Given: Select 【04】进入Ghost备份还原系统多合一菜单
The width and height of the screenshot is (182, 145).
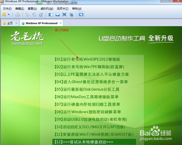Looking at the screenshot, I should (x=91, y=82).
